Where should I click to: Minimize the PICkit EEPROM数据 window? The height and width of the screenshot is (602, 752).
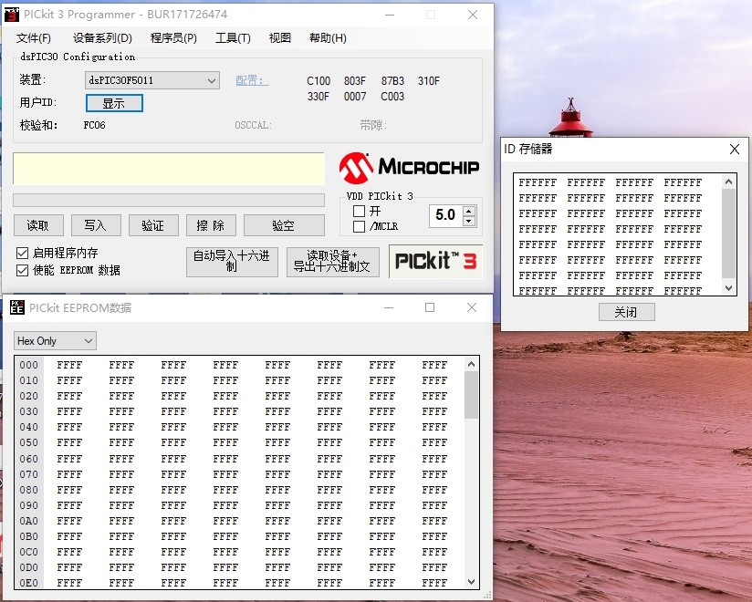[x=389, y=307]
